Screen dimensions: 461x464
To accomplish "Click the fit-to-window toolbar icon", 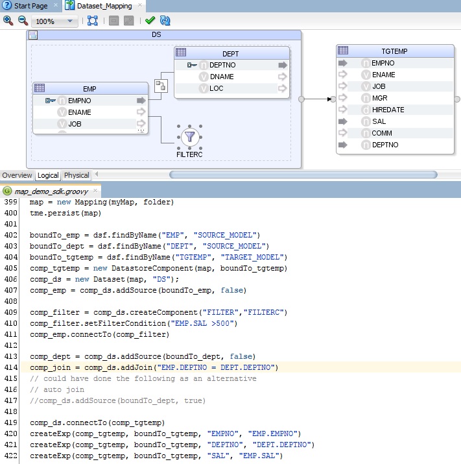I will coord(92,21).
